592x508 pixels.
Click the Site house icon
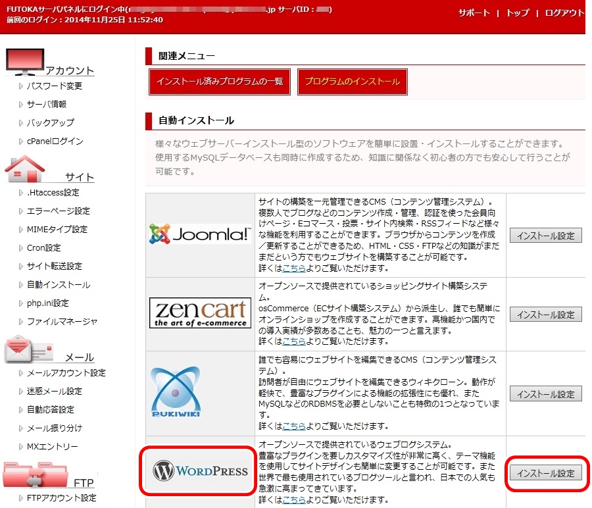(25, 169)
